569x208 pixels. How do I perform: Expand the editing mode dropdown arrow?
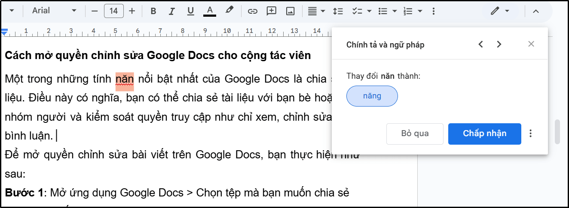click(507, 11)
